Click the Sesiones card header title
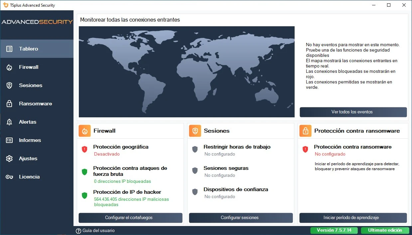The image size is (412, 235). pyautogui.click(x=216, y=131)
